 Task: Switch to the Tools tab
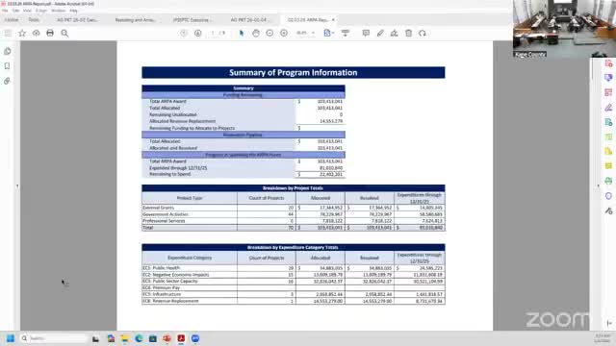click(34, 19)
